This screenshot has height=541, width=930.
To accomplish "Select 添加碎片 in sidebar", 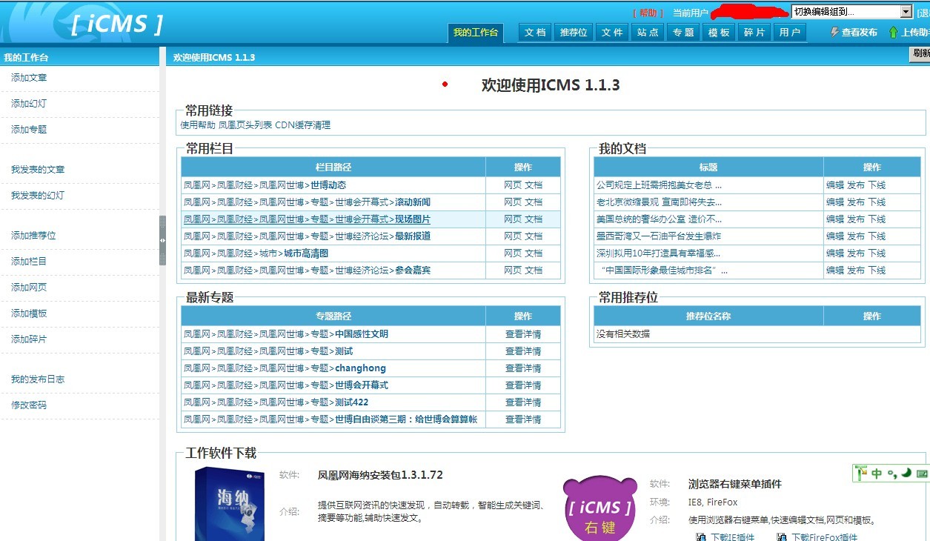I will pos(29,339).
